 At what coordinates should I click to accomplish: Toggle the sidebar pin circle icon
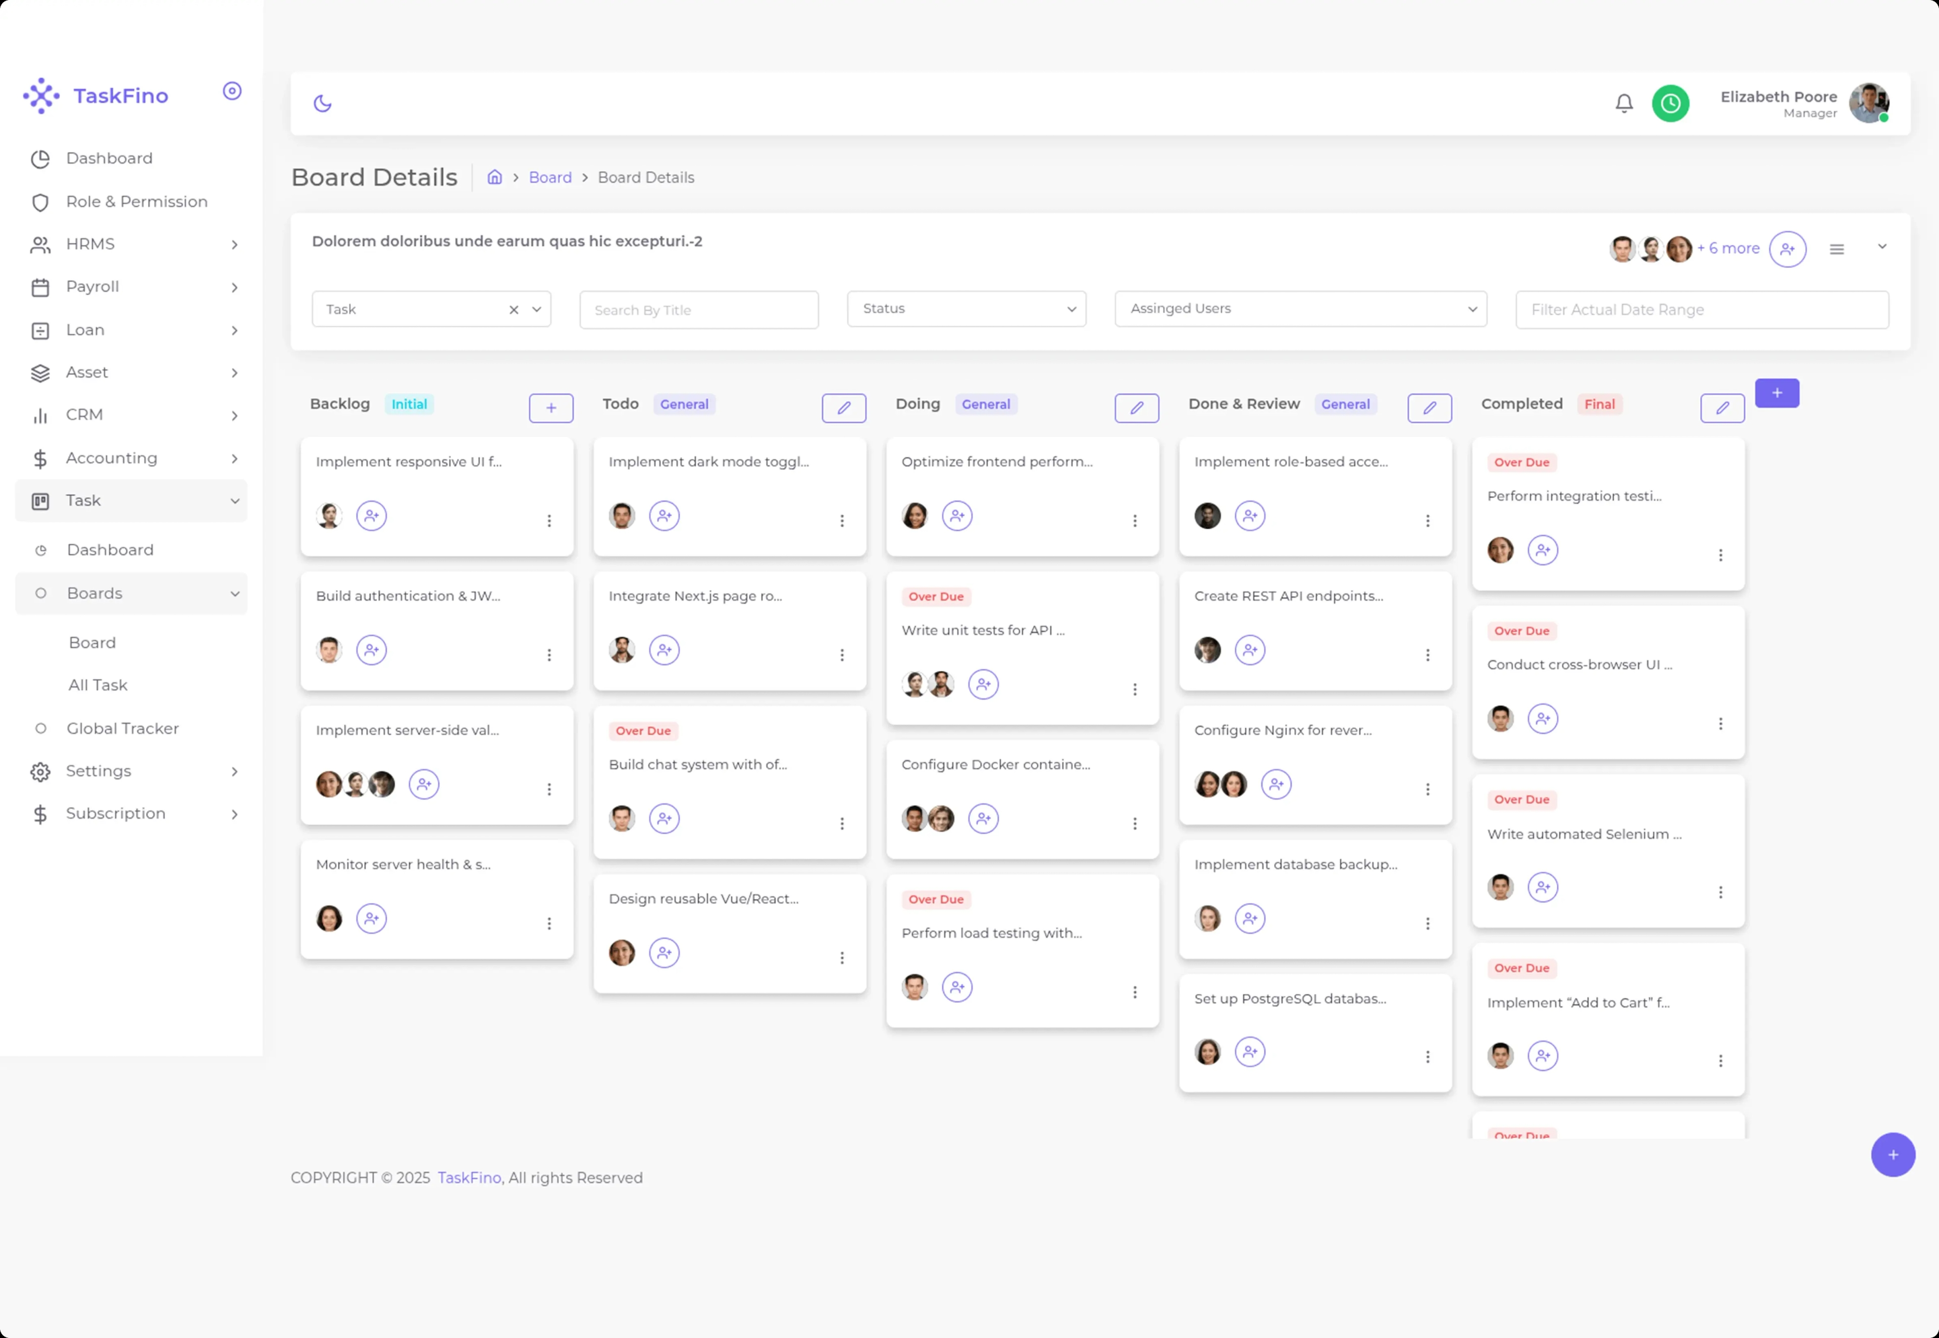pyautogui.click(x=232, y=90)
